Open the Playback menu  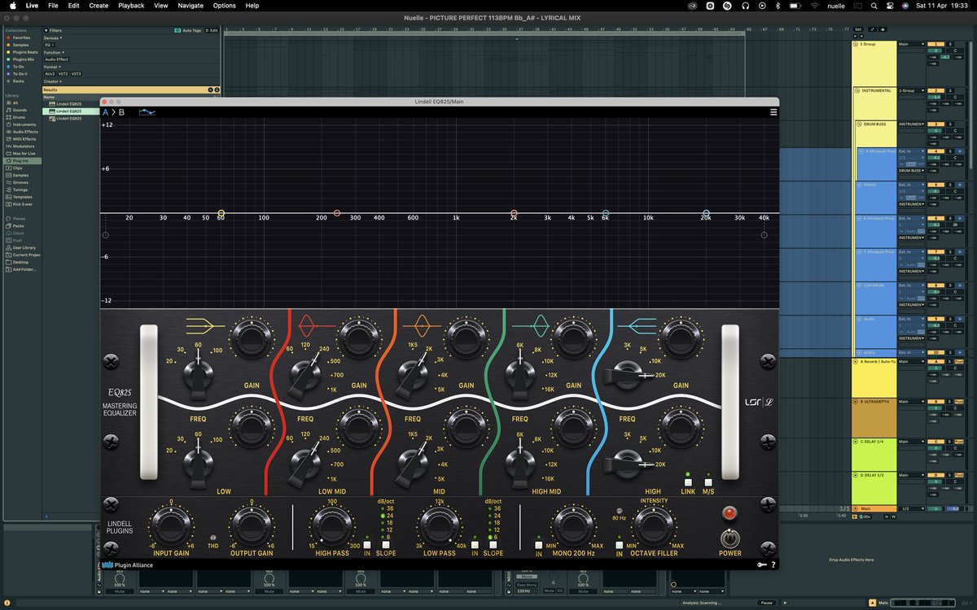click(131, 5)
